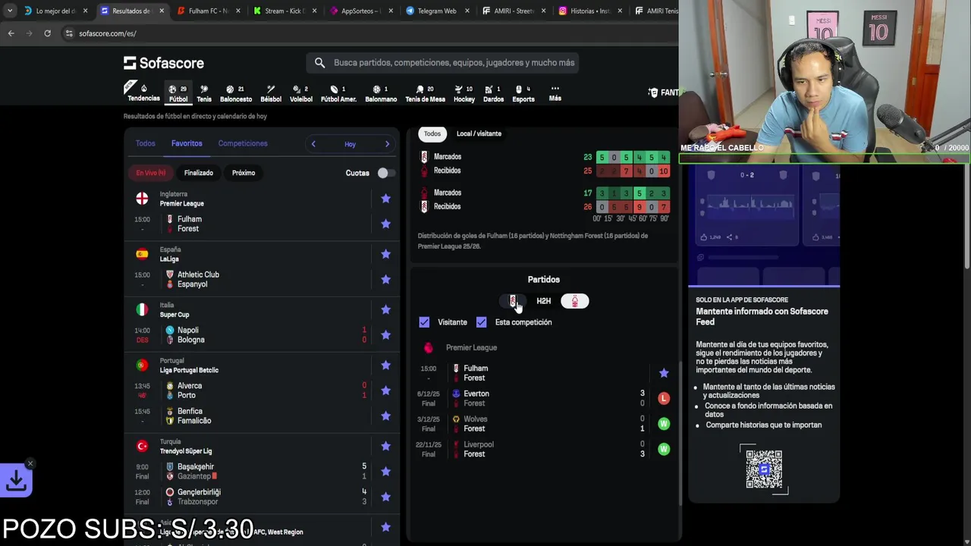
Task: Select the Fútbol sport icon
Action: [x=178, y=93]
